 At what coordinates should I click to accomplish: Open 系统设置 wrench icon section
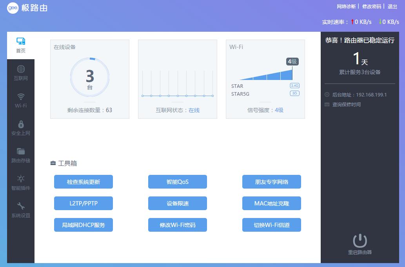pyautogui.click(x=21, y=207)
